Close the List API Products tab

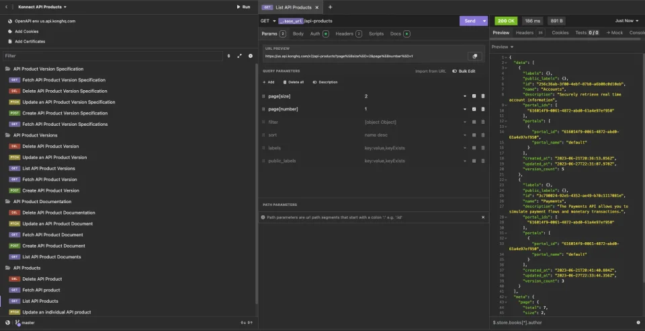(316, 7)
